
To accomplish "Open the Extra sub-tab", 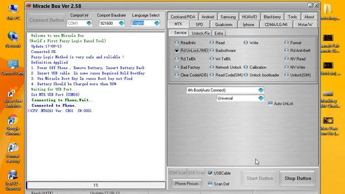I will 219,33.
